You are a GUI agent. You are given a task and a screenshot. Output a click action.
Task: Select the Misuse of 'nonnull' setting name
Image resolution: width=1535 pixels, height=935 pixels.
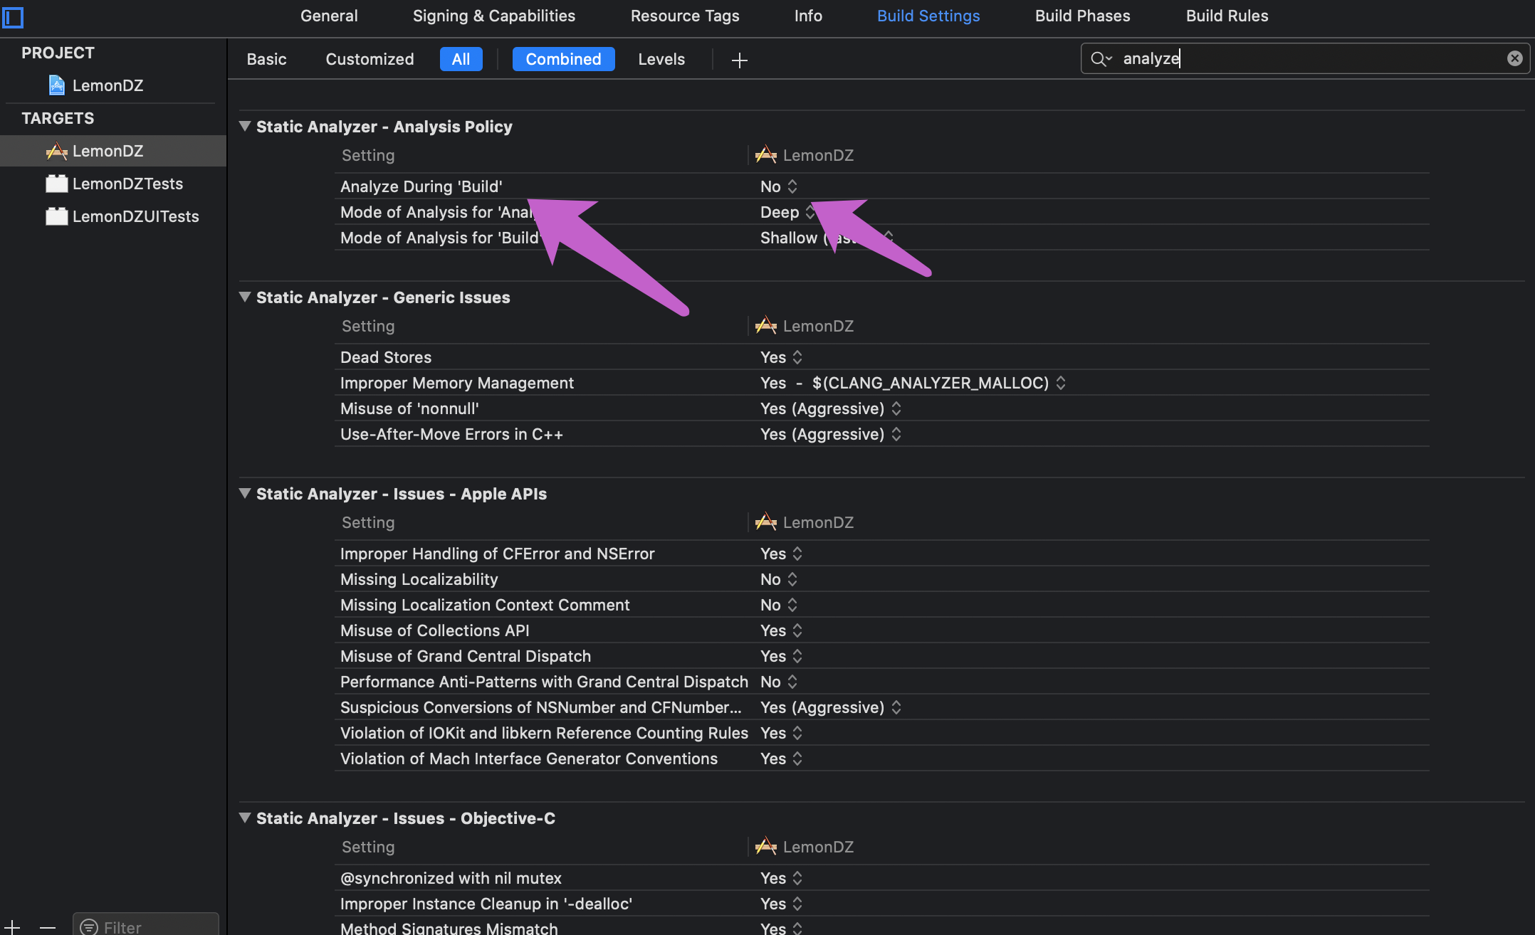pyautogui.click(x=409, y=408)
